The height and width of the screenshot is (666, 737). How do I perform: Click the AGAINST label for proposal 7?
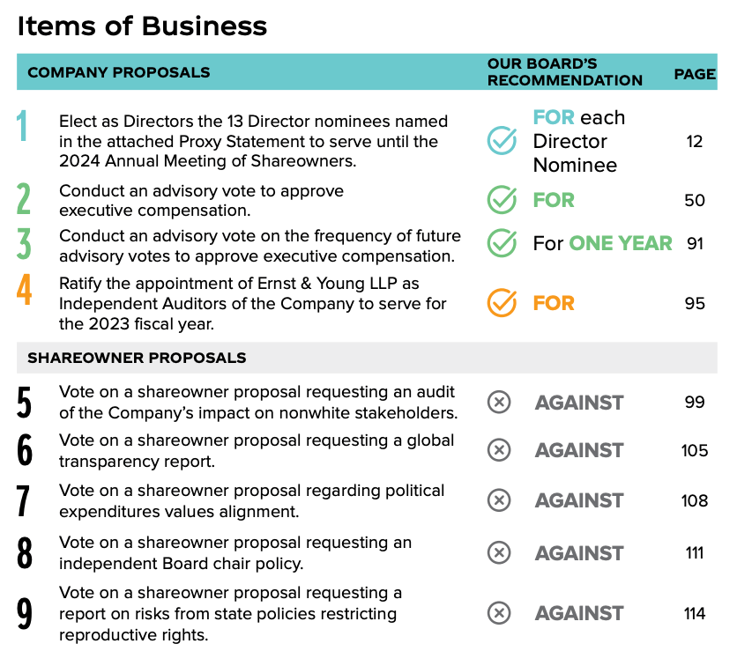[x=579, y=500]
